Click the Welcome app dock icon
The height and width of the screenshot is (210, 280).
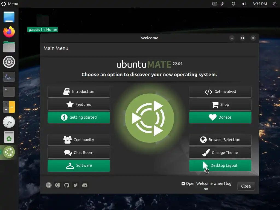click(x=9, y=152)
